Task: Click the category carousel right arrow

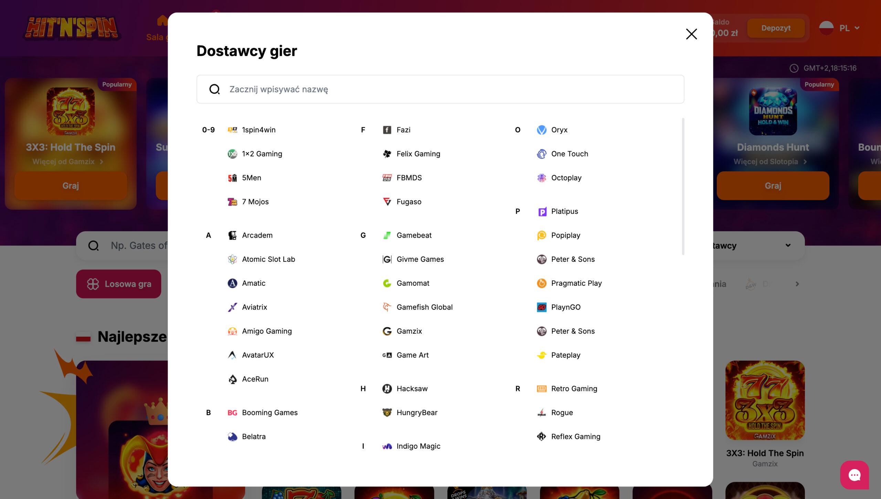Action: coord(797,284)
